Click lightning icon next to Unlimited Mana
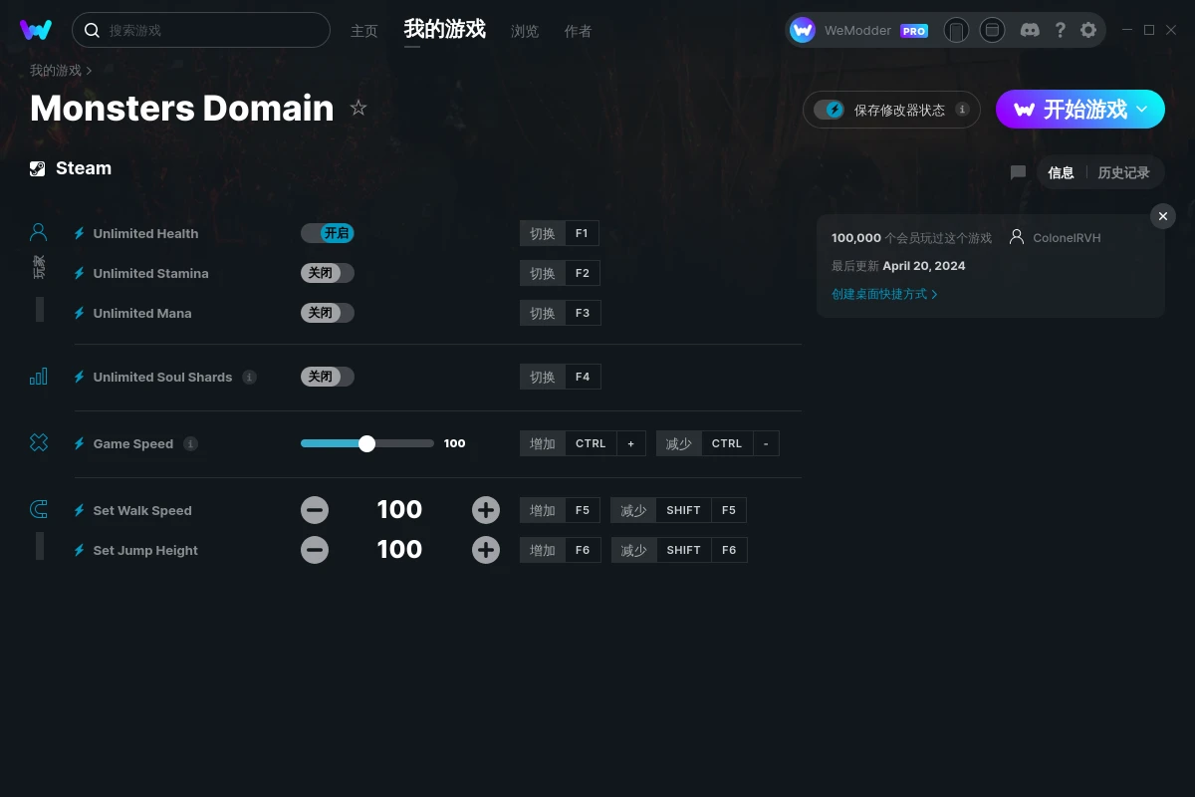This screenshot has height=797, width=1195. click(79, 313)
